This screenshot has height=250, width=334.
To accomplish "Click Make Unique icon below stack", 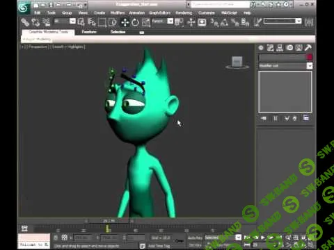I will point(287,119).
